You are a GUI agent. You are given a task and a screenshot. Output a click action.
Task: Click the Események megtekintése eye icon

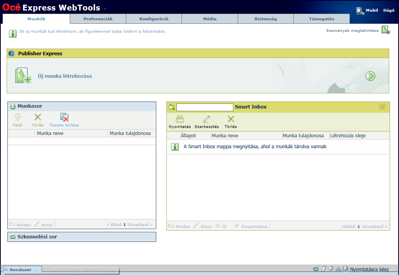coord(386,30)
